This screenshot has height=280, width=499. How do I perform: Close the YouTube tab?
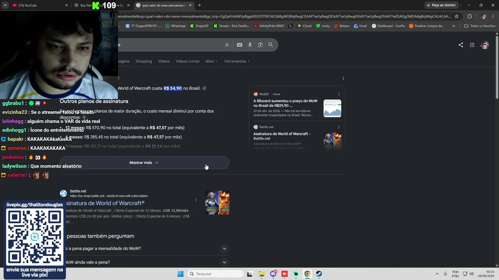(66, 5)
